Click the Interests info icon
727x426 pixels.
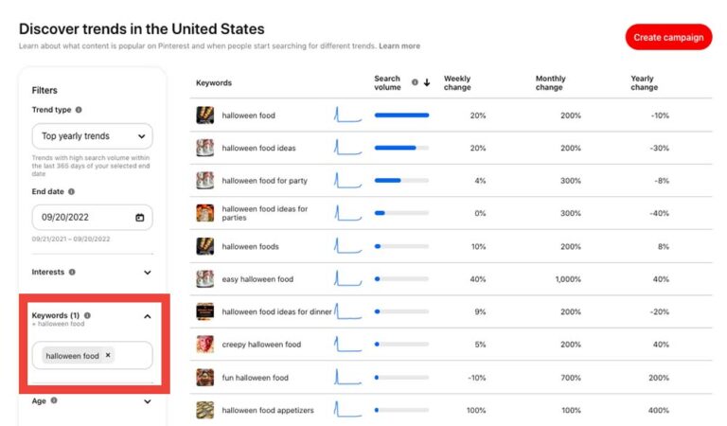(x=72, y=272)
